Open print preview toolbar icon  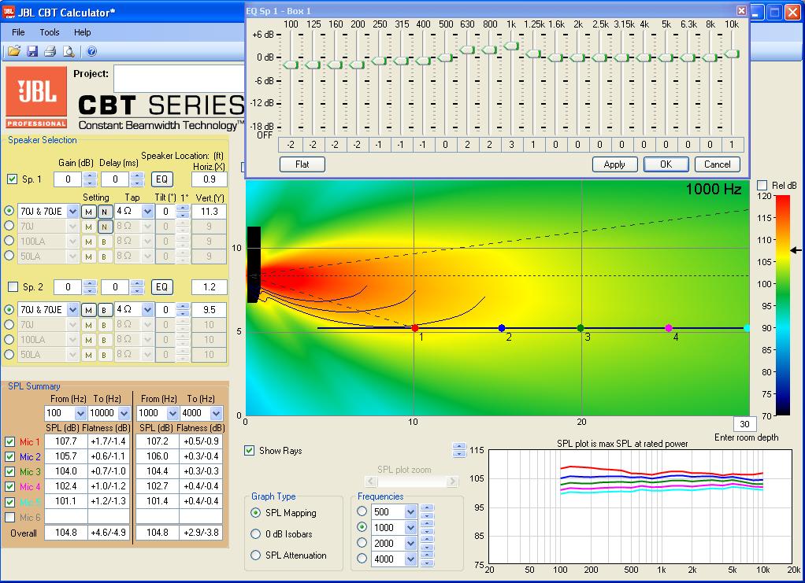point(68,51)
